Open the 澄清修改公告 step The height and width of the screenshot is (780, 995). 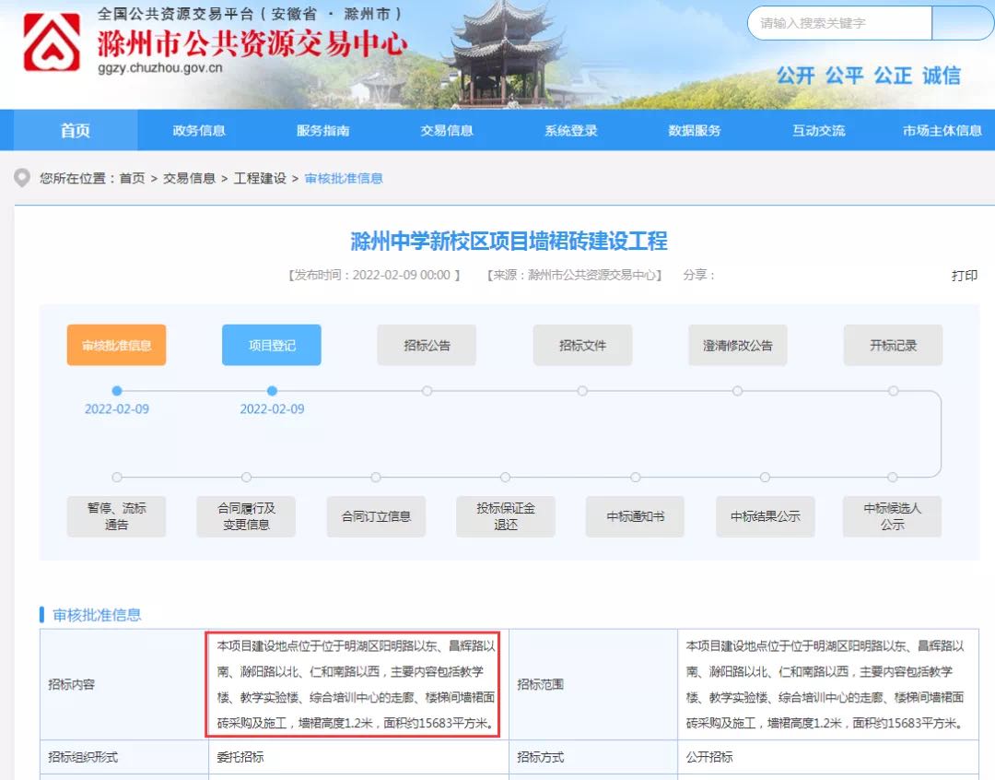[x=738, y=346]
